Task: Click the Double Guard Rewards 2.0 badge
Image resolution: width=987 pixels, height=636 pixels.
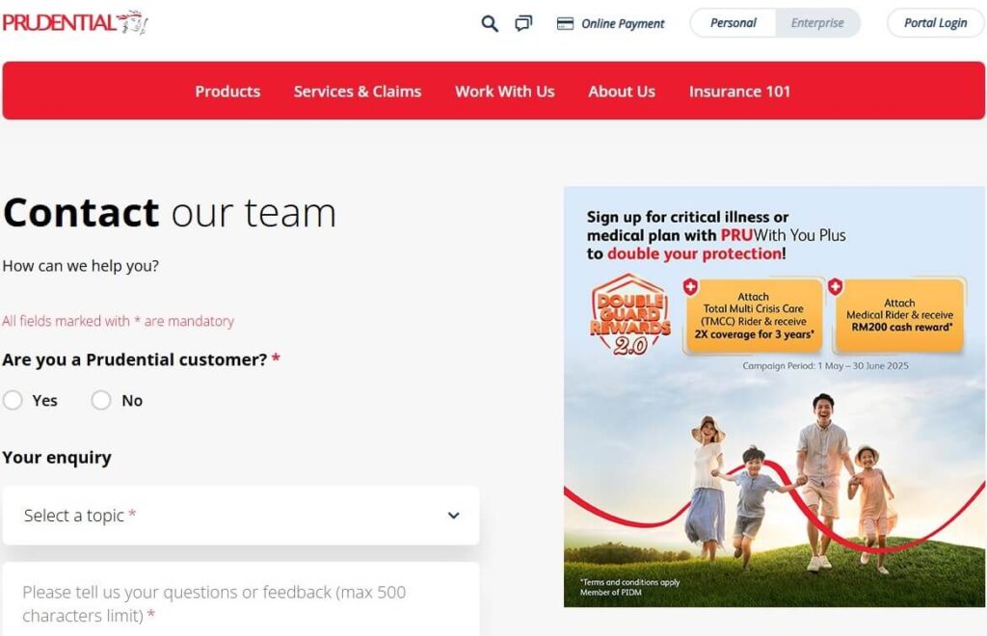Action: click(628, 313)
